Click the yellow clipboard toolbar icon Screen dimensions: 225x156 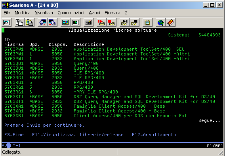tap(147, 23)
